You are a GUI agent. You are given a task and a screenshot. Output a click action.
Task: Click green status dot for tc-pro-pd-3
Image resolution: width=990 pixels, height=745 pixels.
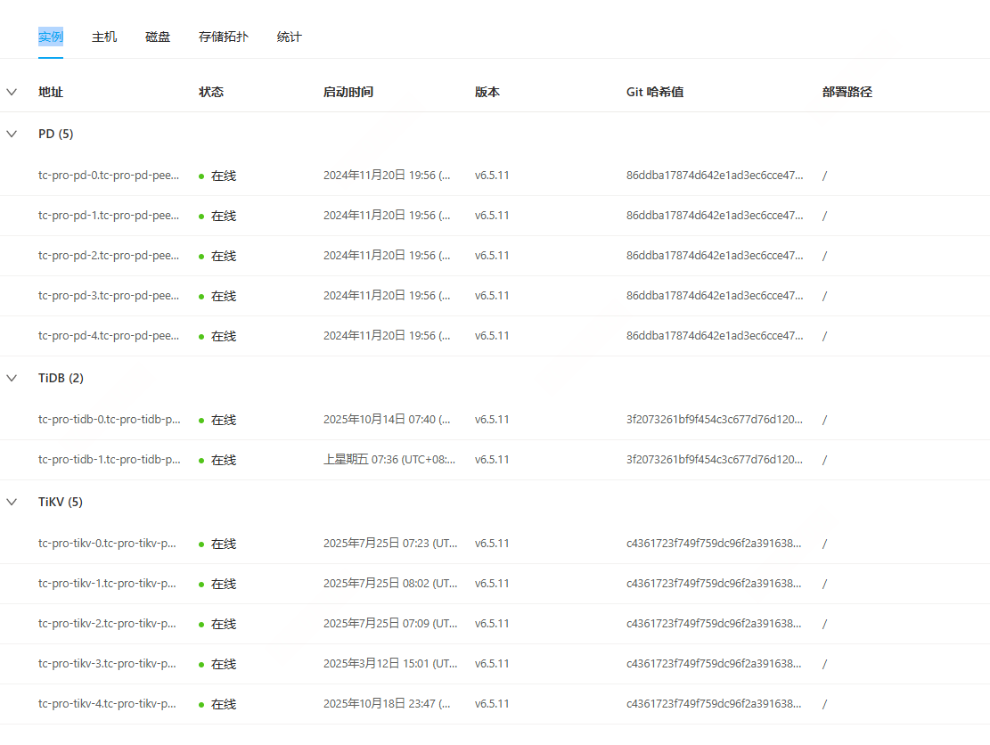tap(201, 297)
